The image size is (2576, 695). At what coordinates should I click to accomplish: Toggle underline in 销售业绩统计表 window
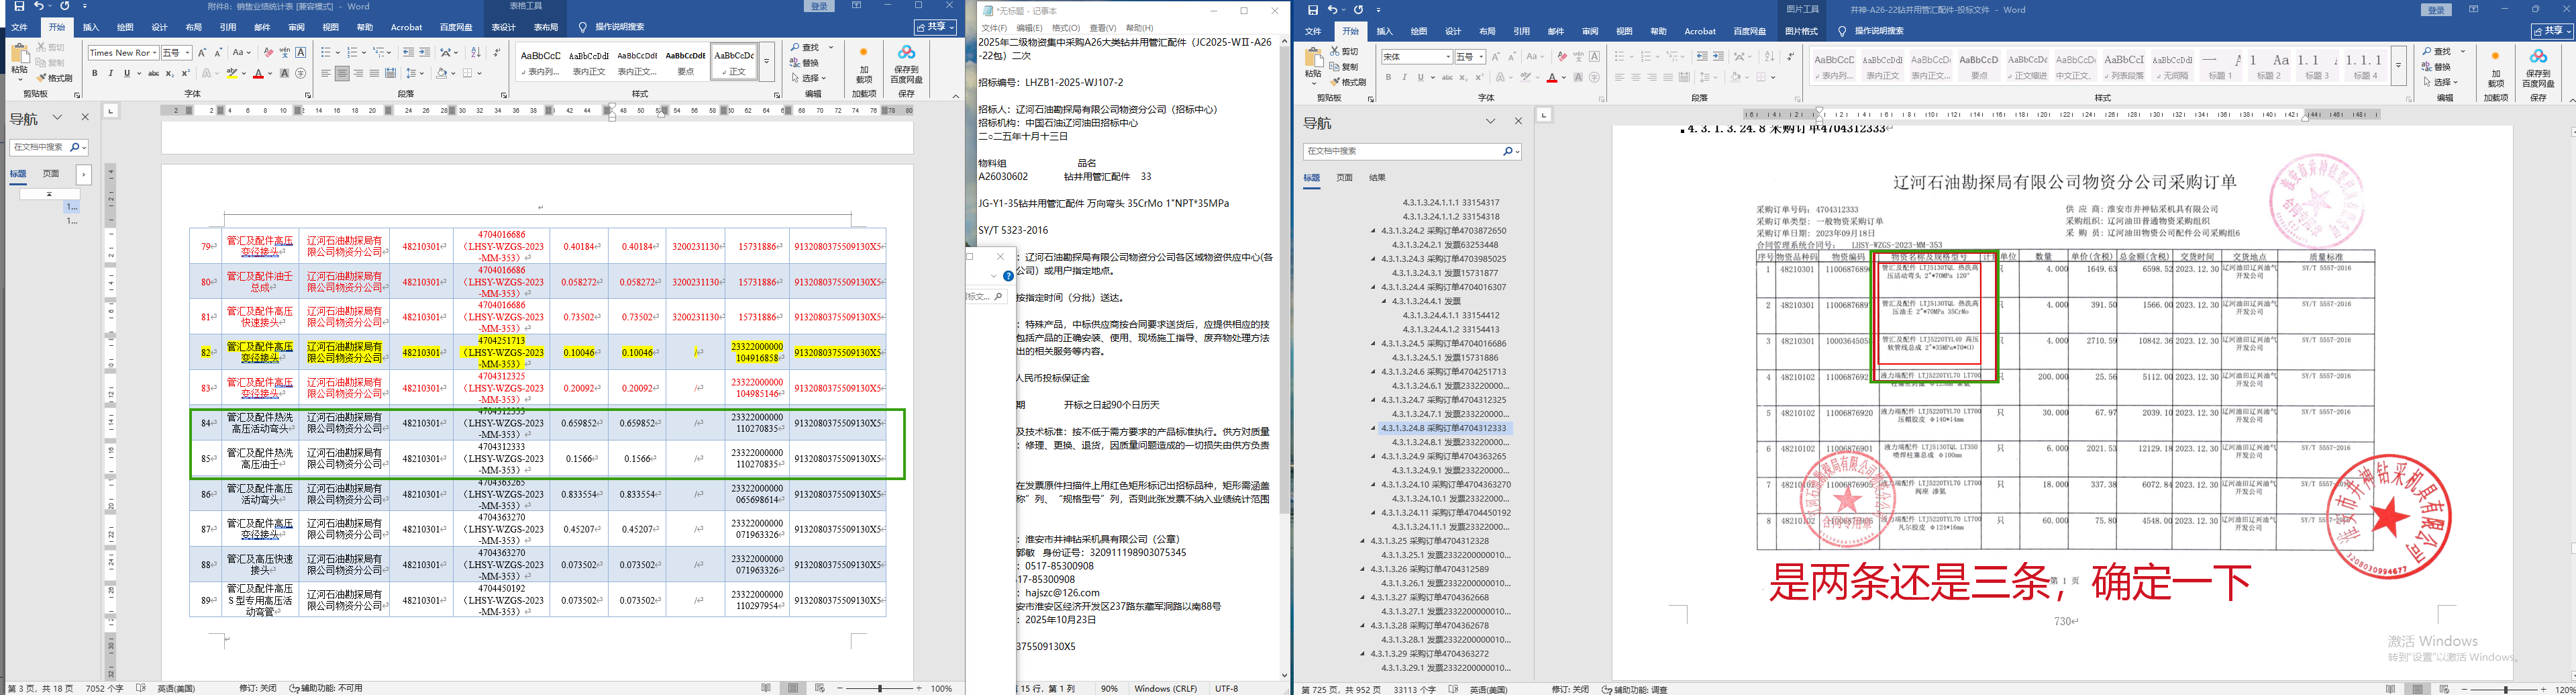[127, 73]
